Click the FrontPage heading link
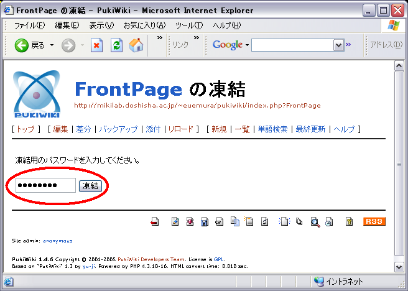408x291 pixels. point(129,89)
